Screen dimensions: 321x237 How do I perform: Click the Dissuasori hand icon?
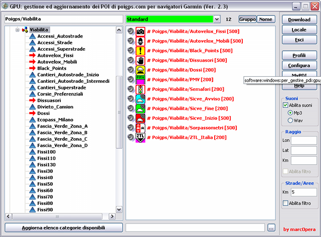click(x=140, y=60)
